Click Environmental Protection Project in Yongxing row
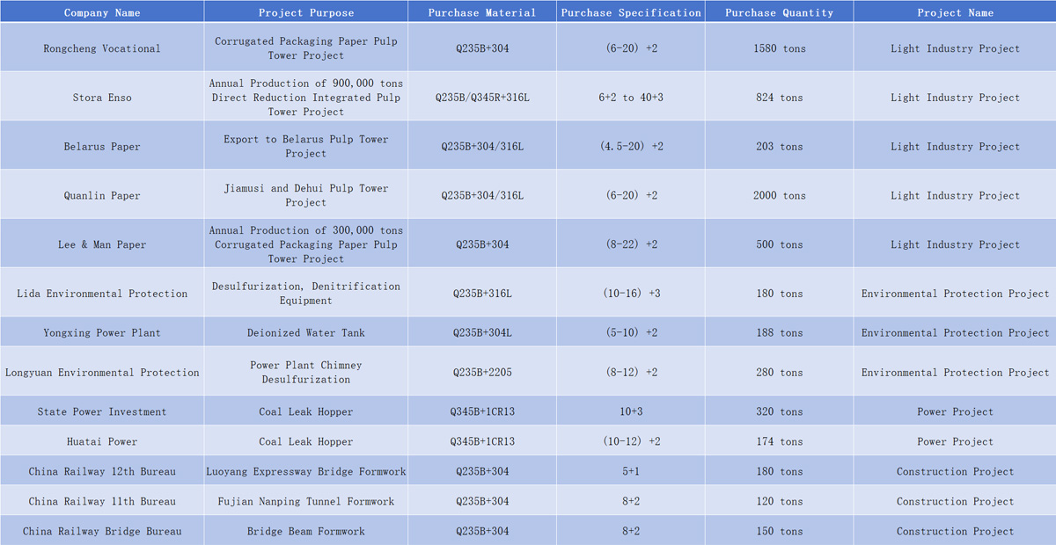The height and width of the screenshot is (545, 1056). pos(955,332)
